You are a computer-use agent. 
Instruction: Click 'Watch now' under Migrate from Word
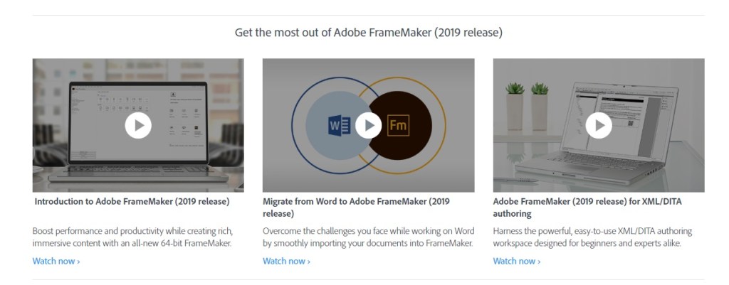coord(286,261)
